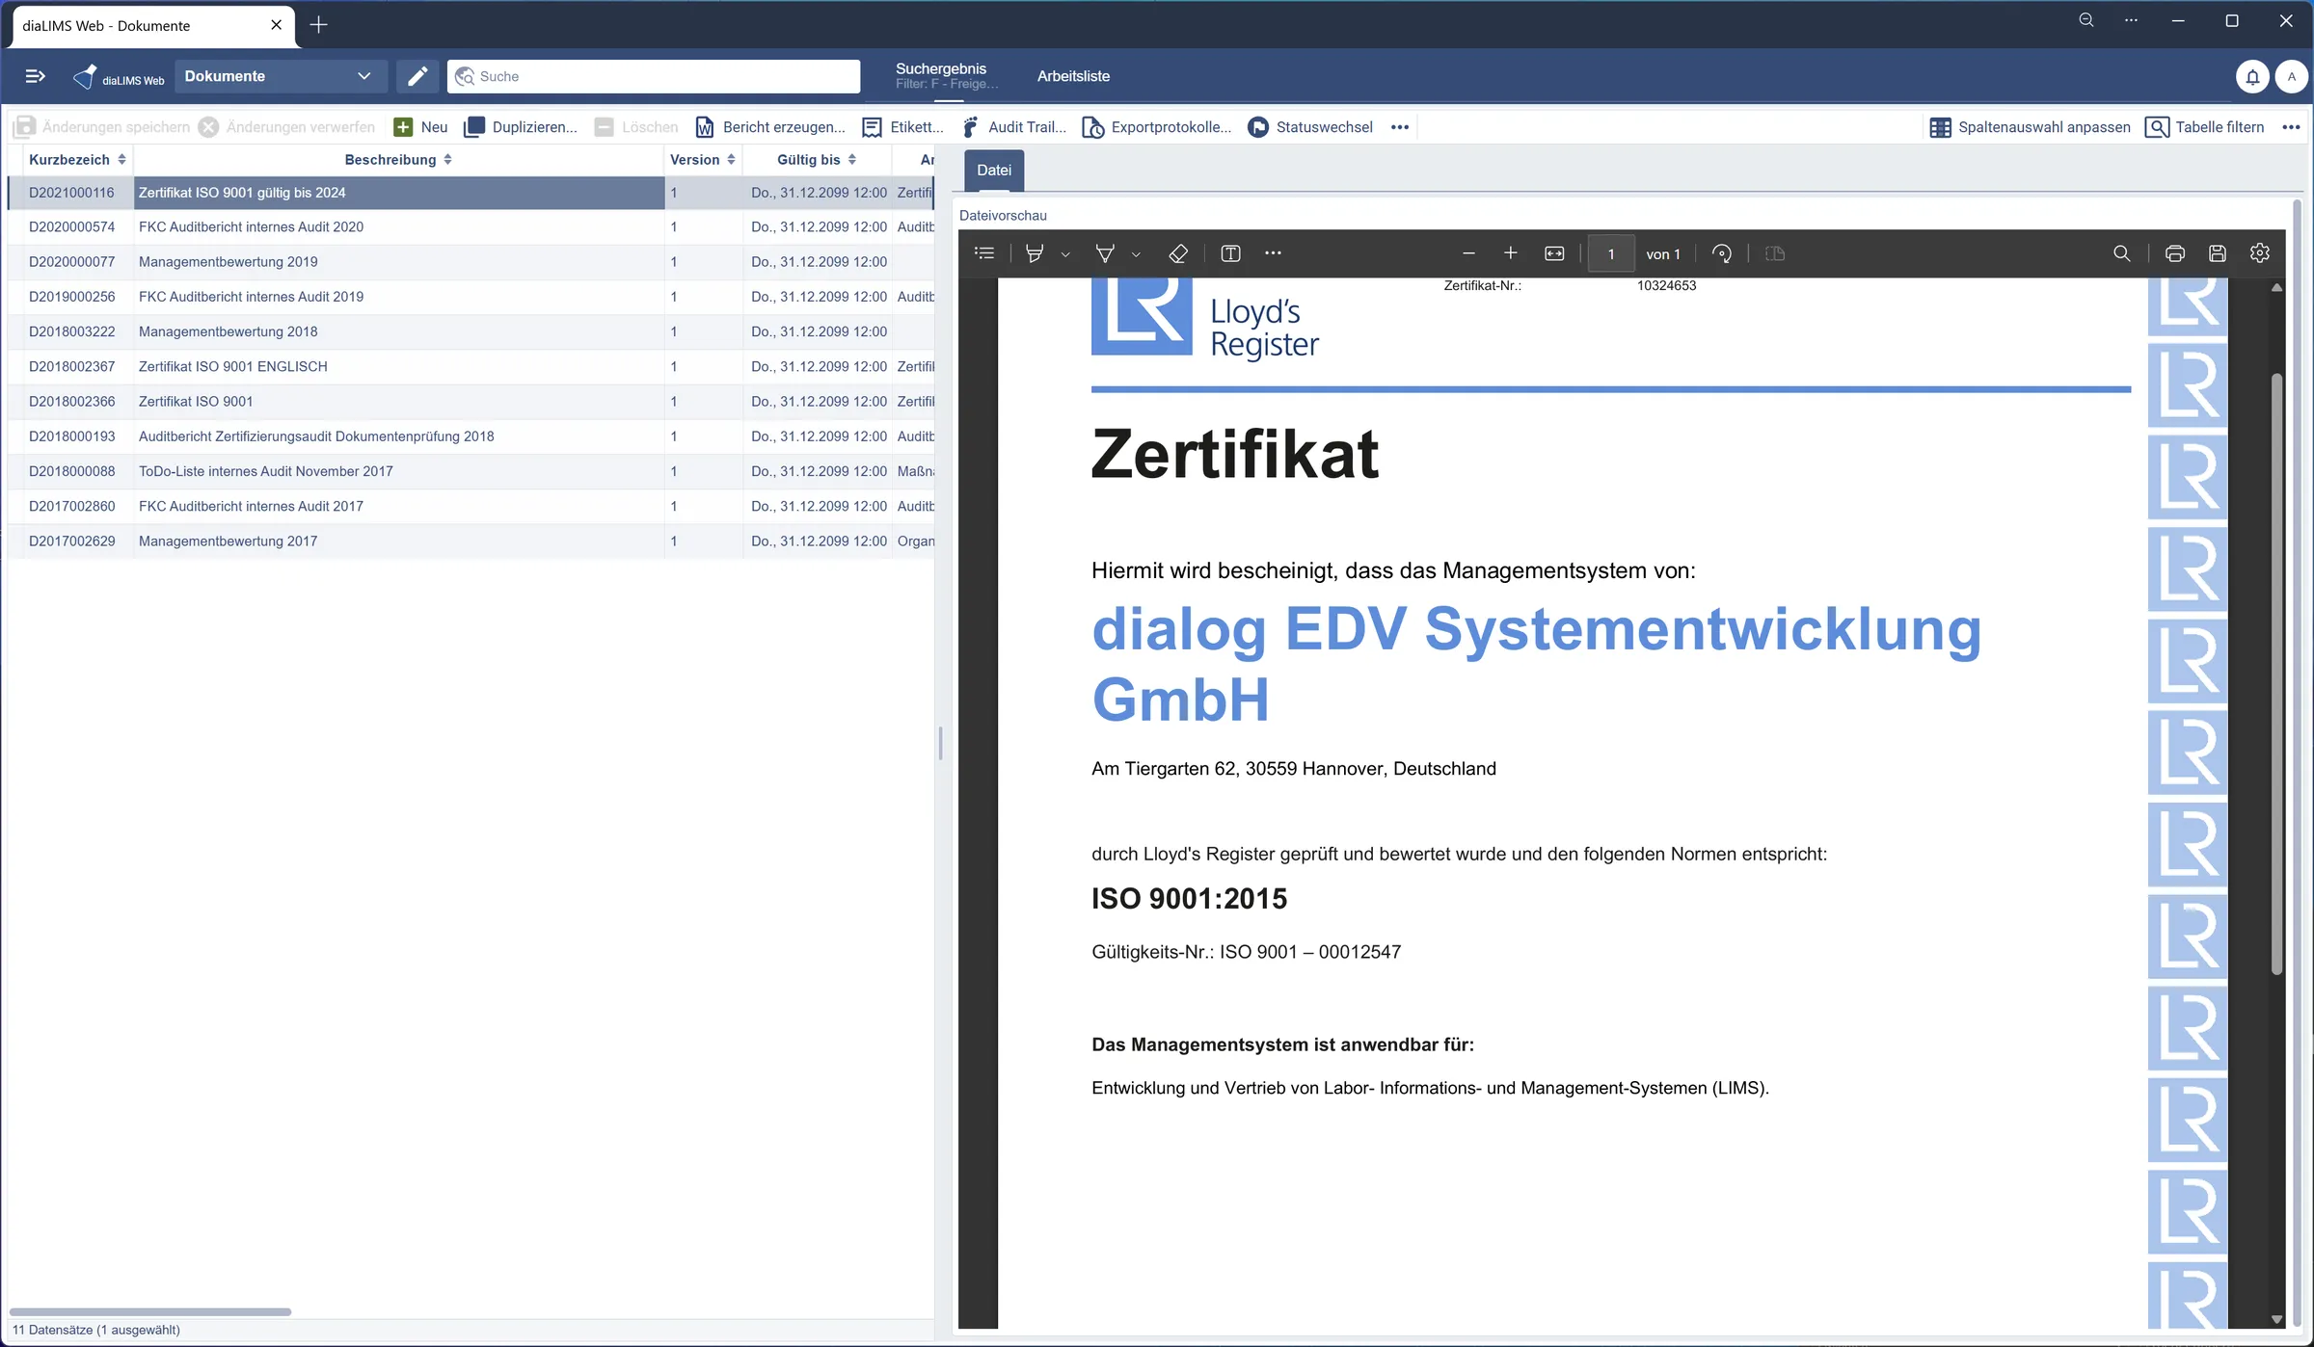Screen dimensions: 2314x1347
Task: Click in the Suche search field
Action: [654, 76]
